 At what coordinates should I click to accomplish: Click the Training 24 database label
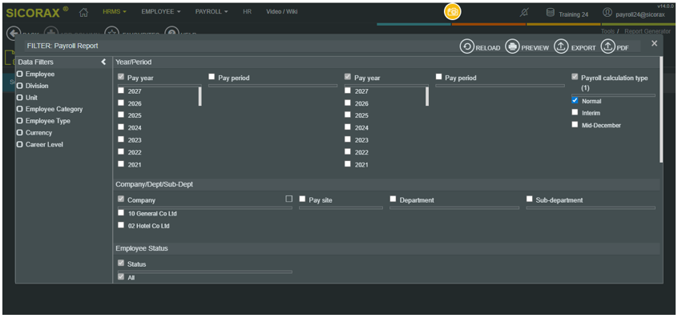(573, 14)
